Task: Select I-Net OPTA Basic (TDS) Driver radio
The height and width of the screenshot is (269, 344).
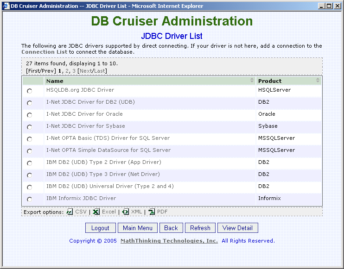Action: 29,139
